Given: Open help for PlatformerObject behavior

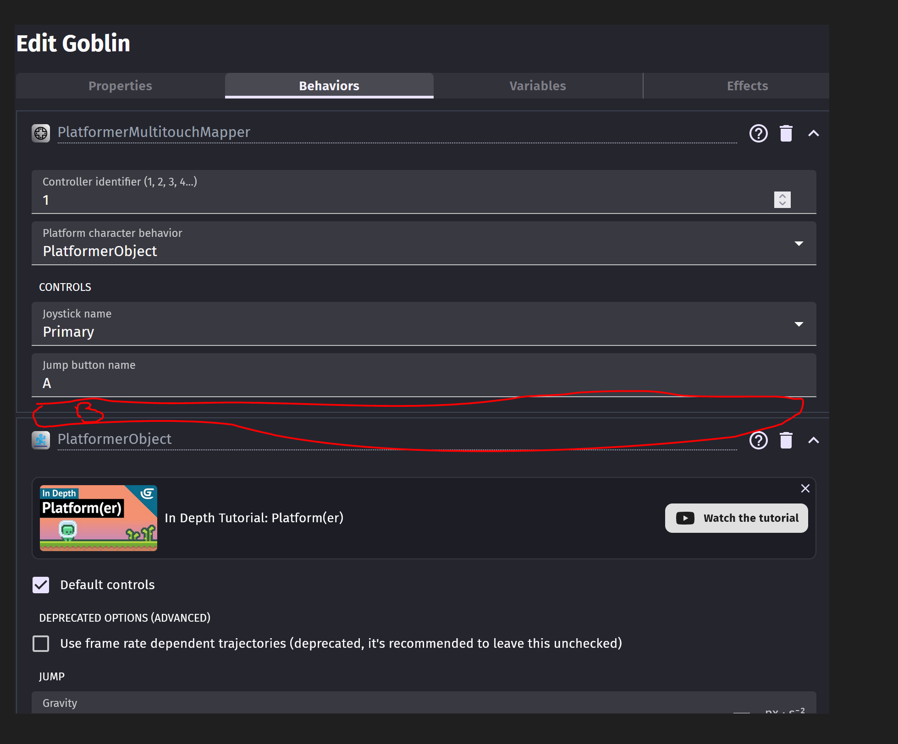Looking at the screenshot, I should tap(758, 440).
